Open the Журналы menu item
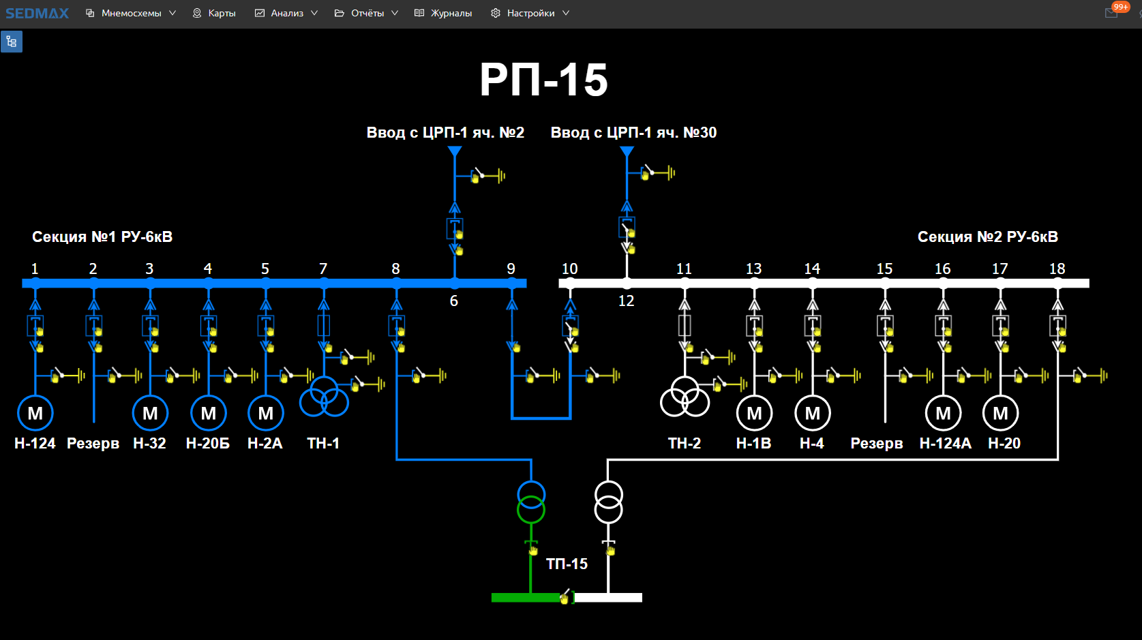 443,13
